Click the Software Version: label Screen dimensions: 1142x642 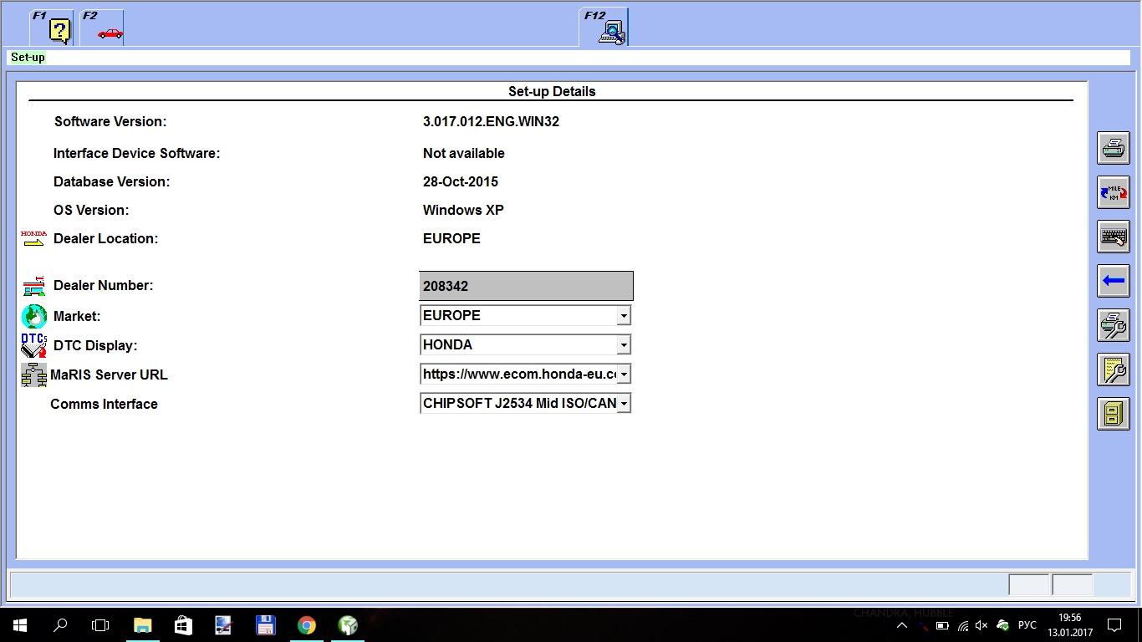(x=110, y=121)
